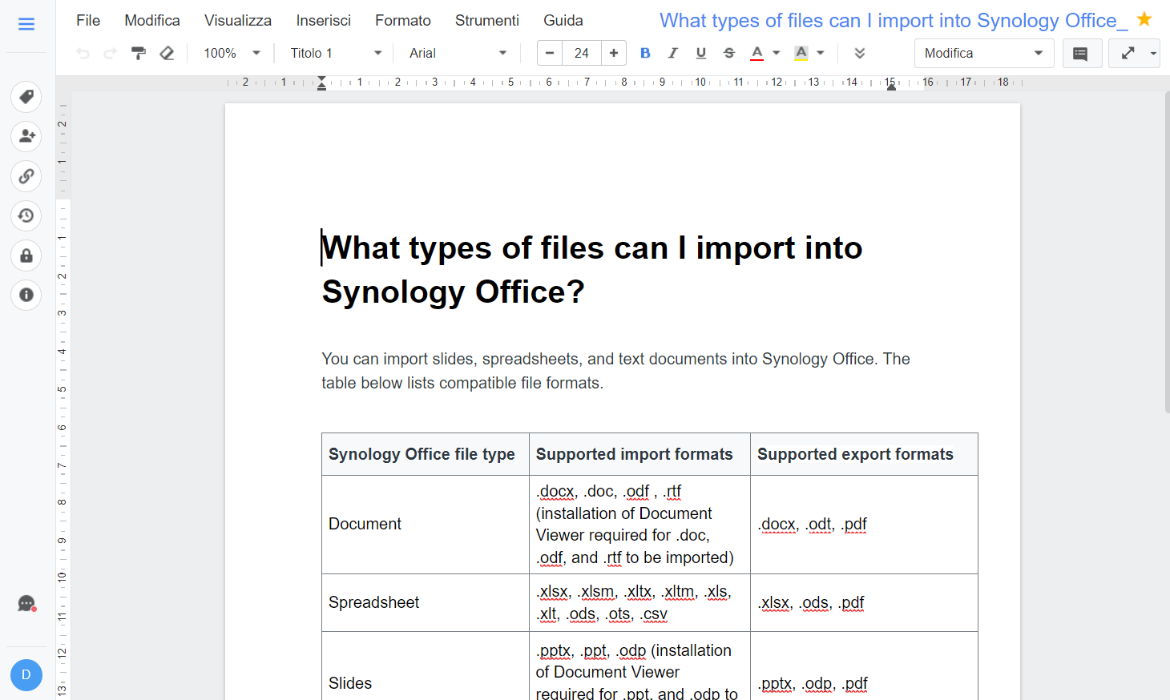Apply the yellow highlight color
Image resolution: width=1170 pixels, height=700 pixels.
click(801, 53)
